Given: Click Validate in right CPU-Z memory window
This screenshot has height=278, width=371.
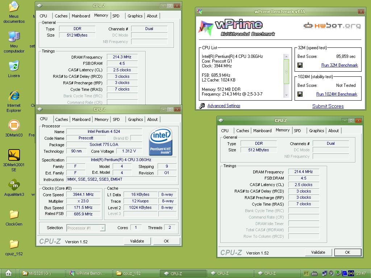Looking at the screenshot, I should tap(318, 252).
